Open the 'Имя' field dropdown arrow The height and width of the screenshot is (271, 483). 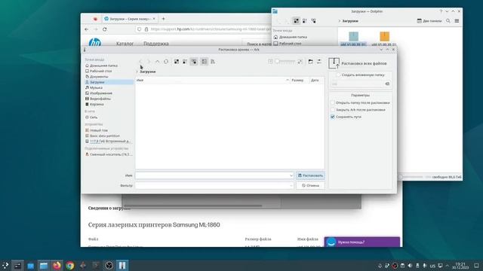click(x=291, y=175)
